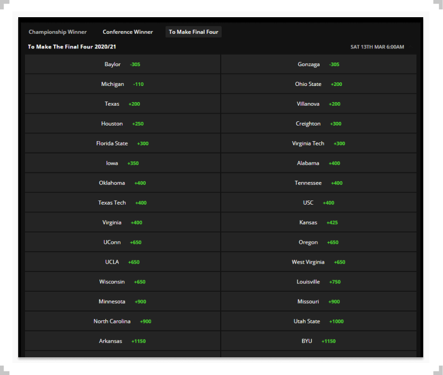This screenshot has height=375, width=443.
Task: Select the Kansas +425 bet
Action: 319,223
